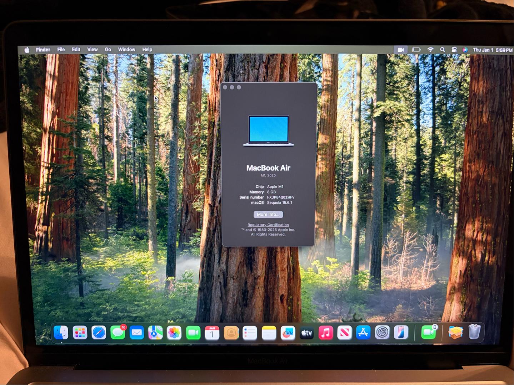Open the Apple menu
This screenshot has width=514, height=385.
tap(27, 50)
